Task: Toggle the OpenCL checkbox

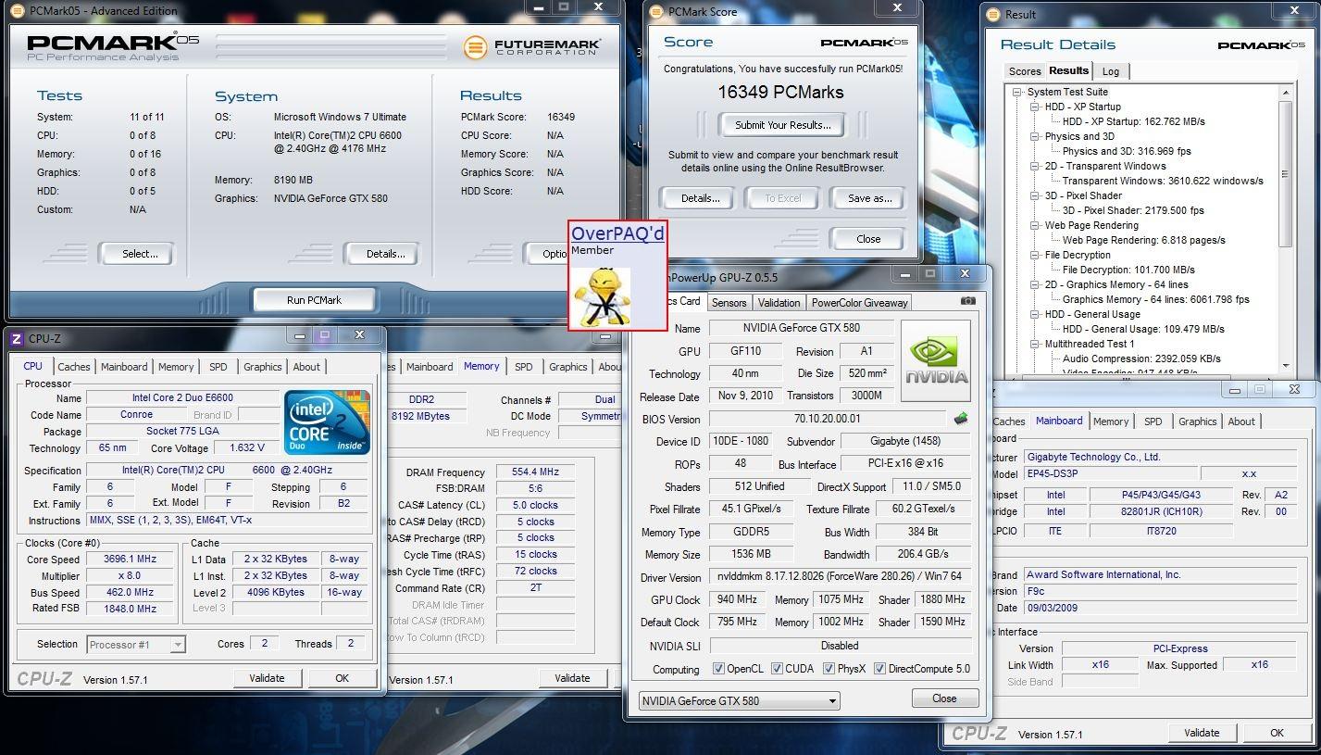Action: tap(718, 669)
